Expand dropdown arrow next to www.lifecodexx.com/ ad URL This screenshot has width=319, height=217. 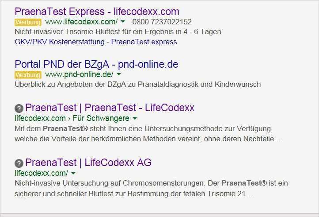[x=123, y=22]
